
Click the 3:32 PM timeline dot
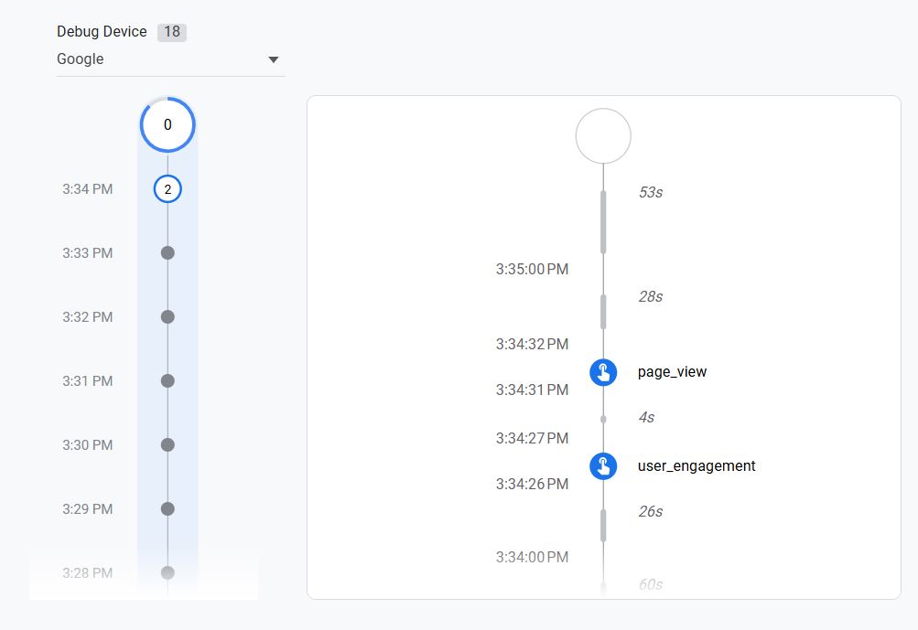(167, 317)
